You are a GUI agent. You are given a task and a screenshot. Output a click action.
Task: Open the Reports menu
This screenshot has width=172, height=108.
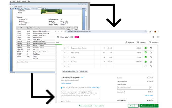(18, 1)
